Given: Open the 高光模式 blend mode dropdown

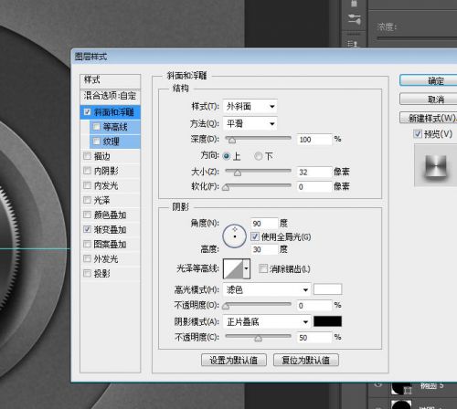Looking at the screenshot, I should (267, 289).
